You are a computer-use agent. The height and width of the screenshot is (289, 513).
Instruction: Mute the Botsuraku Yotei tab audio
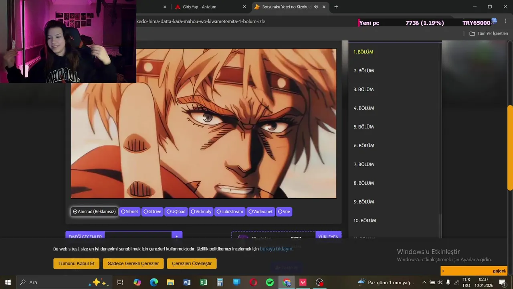[316, 7]
